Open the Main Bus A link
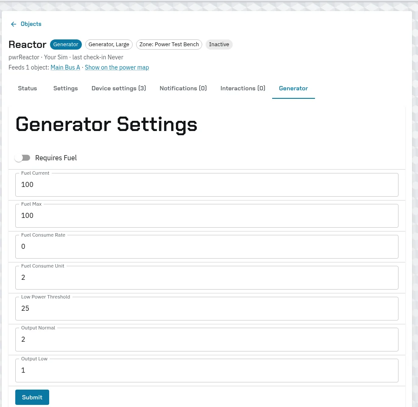 [x=65, y=67]
